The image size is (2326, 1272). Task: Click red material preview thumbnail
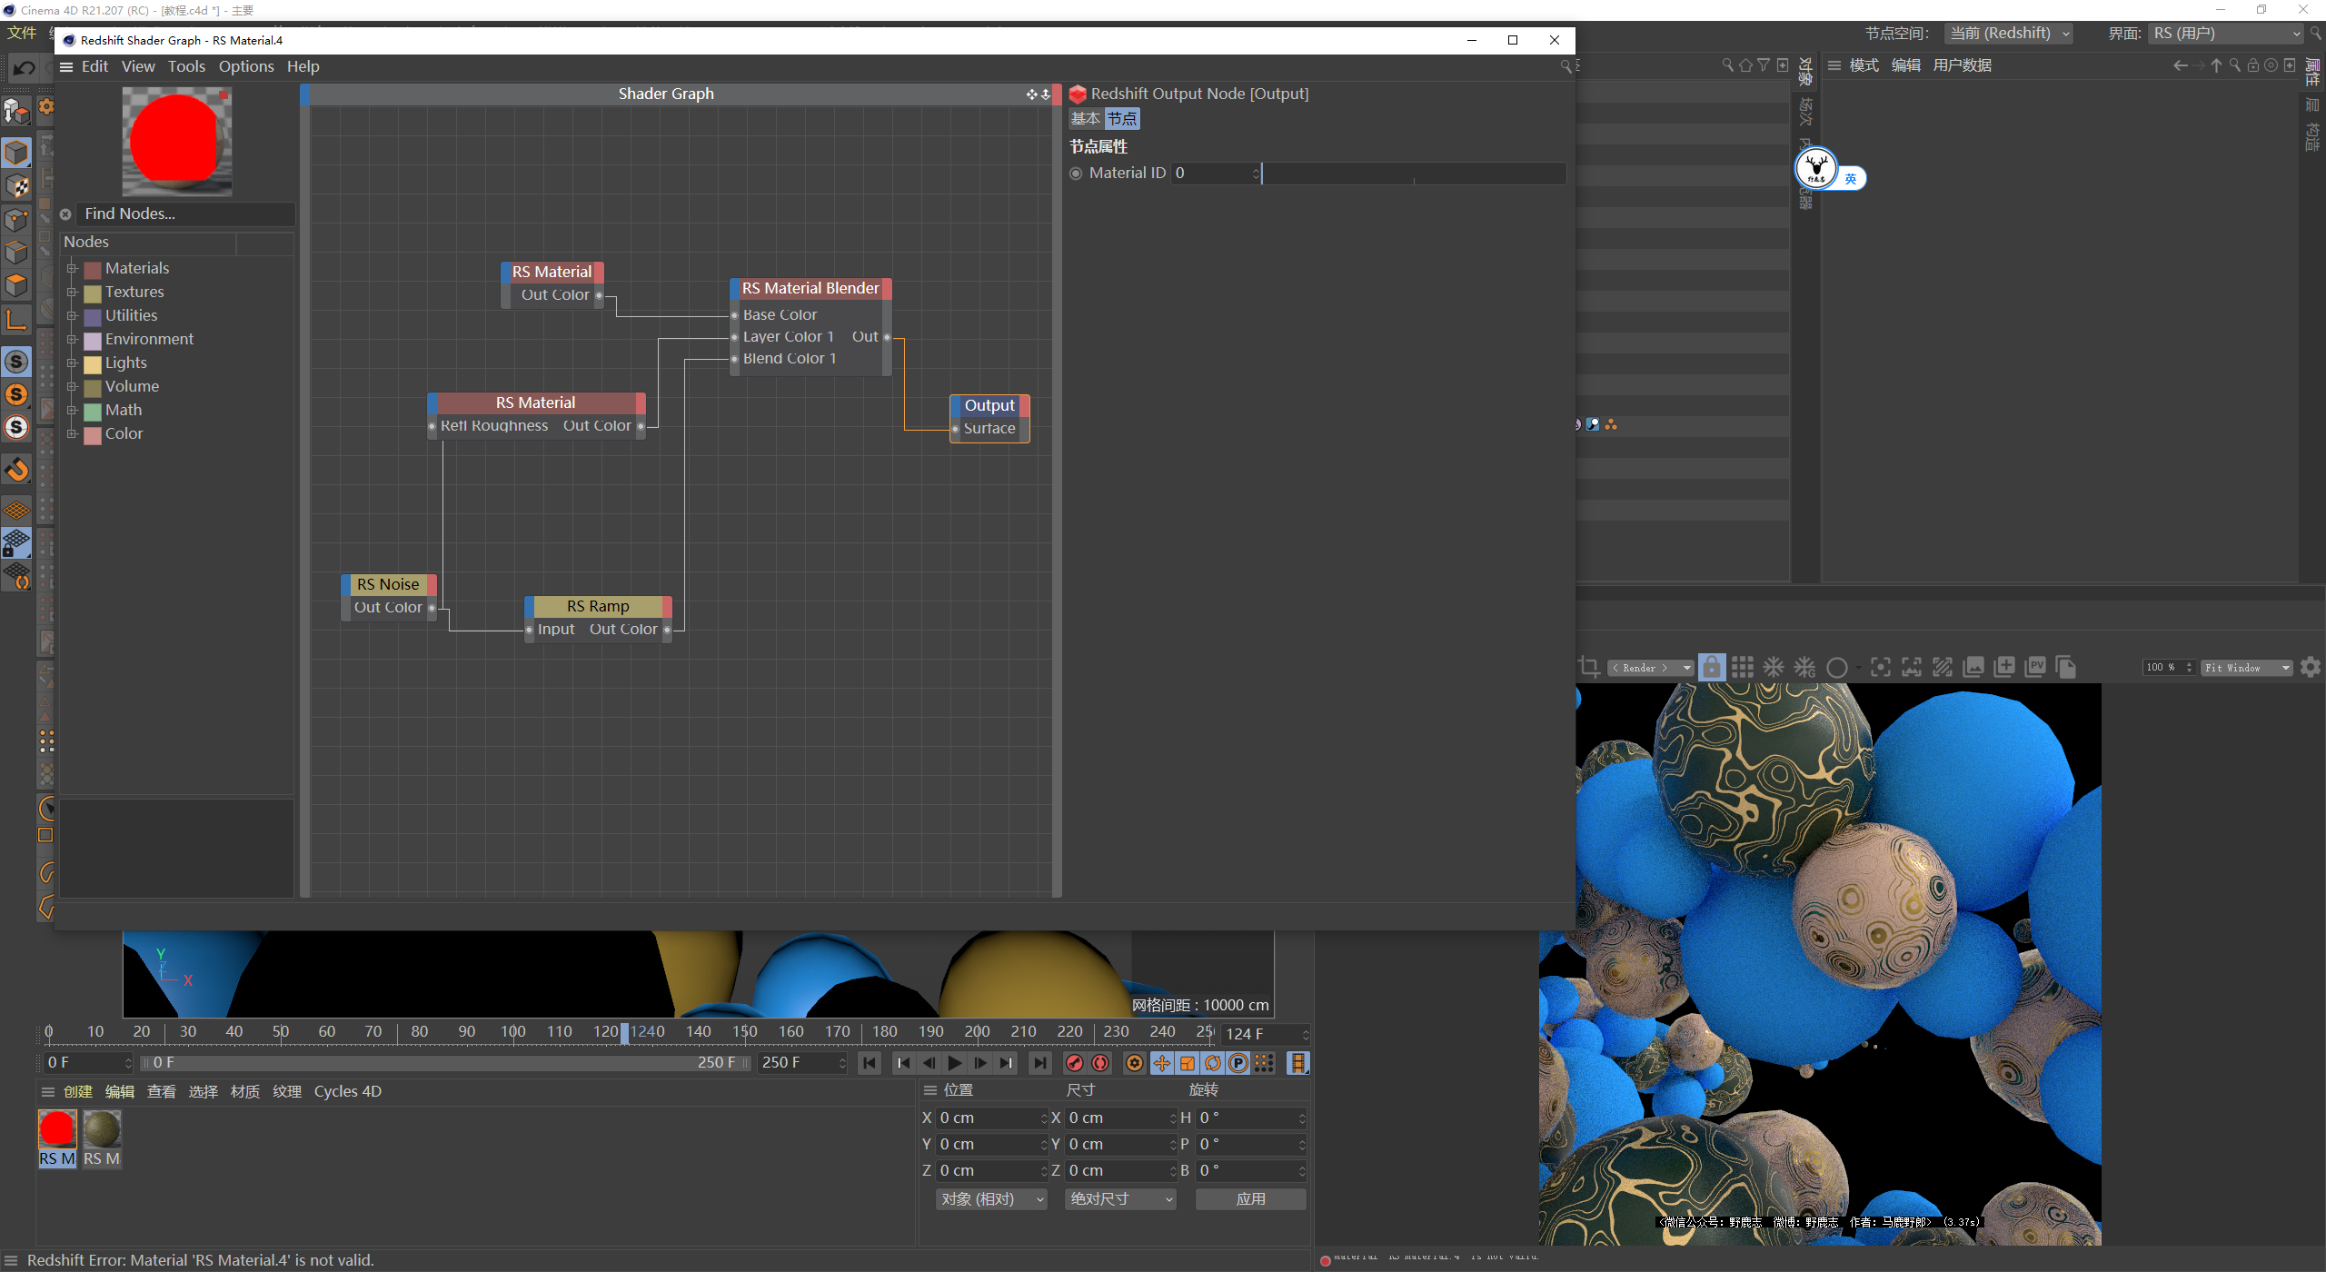pyautogui.click(x=176, y=142)
